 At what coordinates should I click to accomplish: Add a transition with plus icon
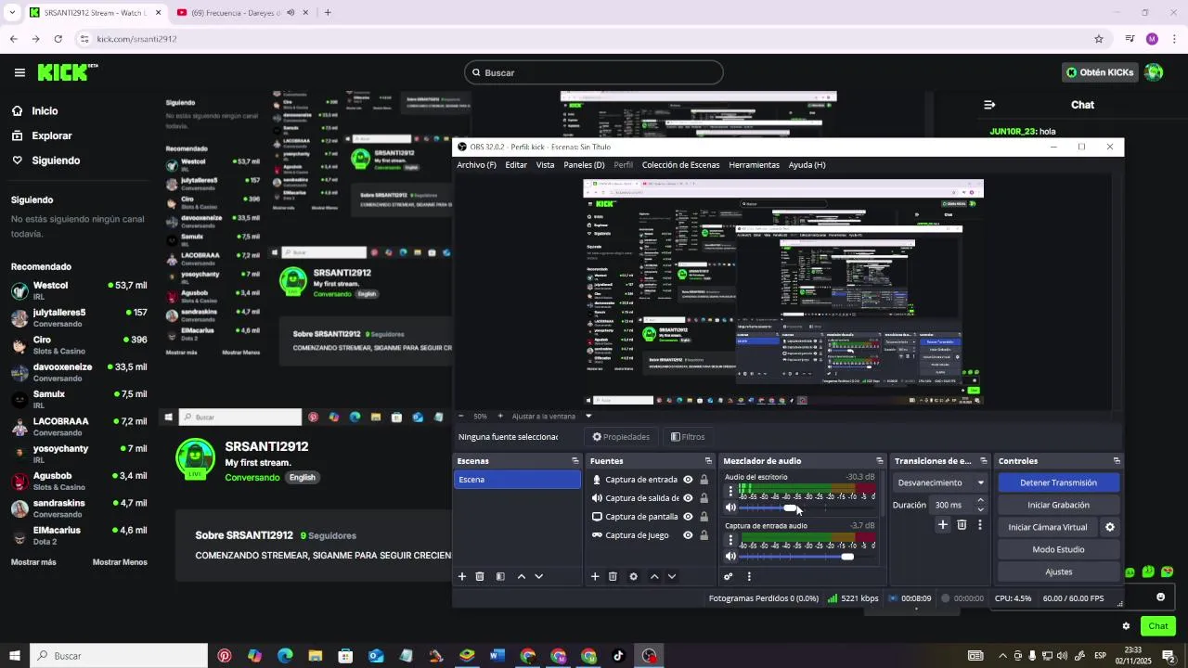click(x=943, y=525)
